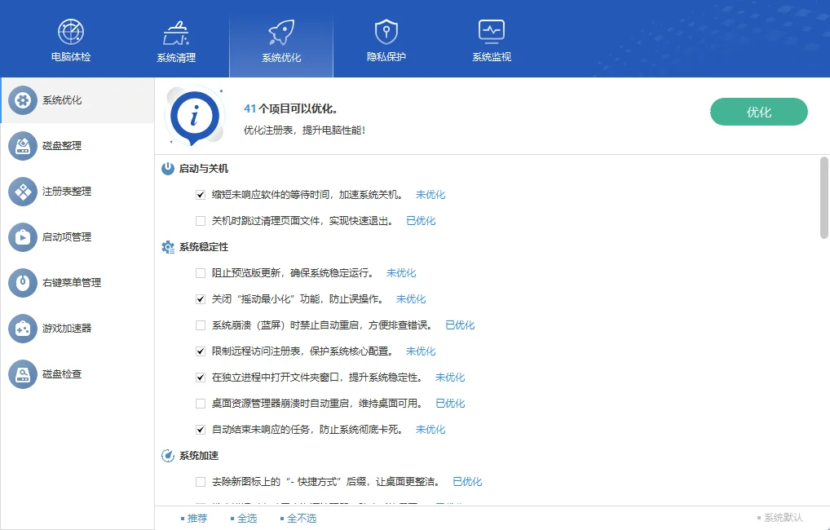This screenshot has height=530, width=830.
Task: Click the 启动与关机 power icon
Action: 168,168
